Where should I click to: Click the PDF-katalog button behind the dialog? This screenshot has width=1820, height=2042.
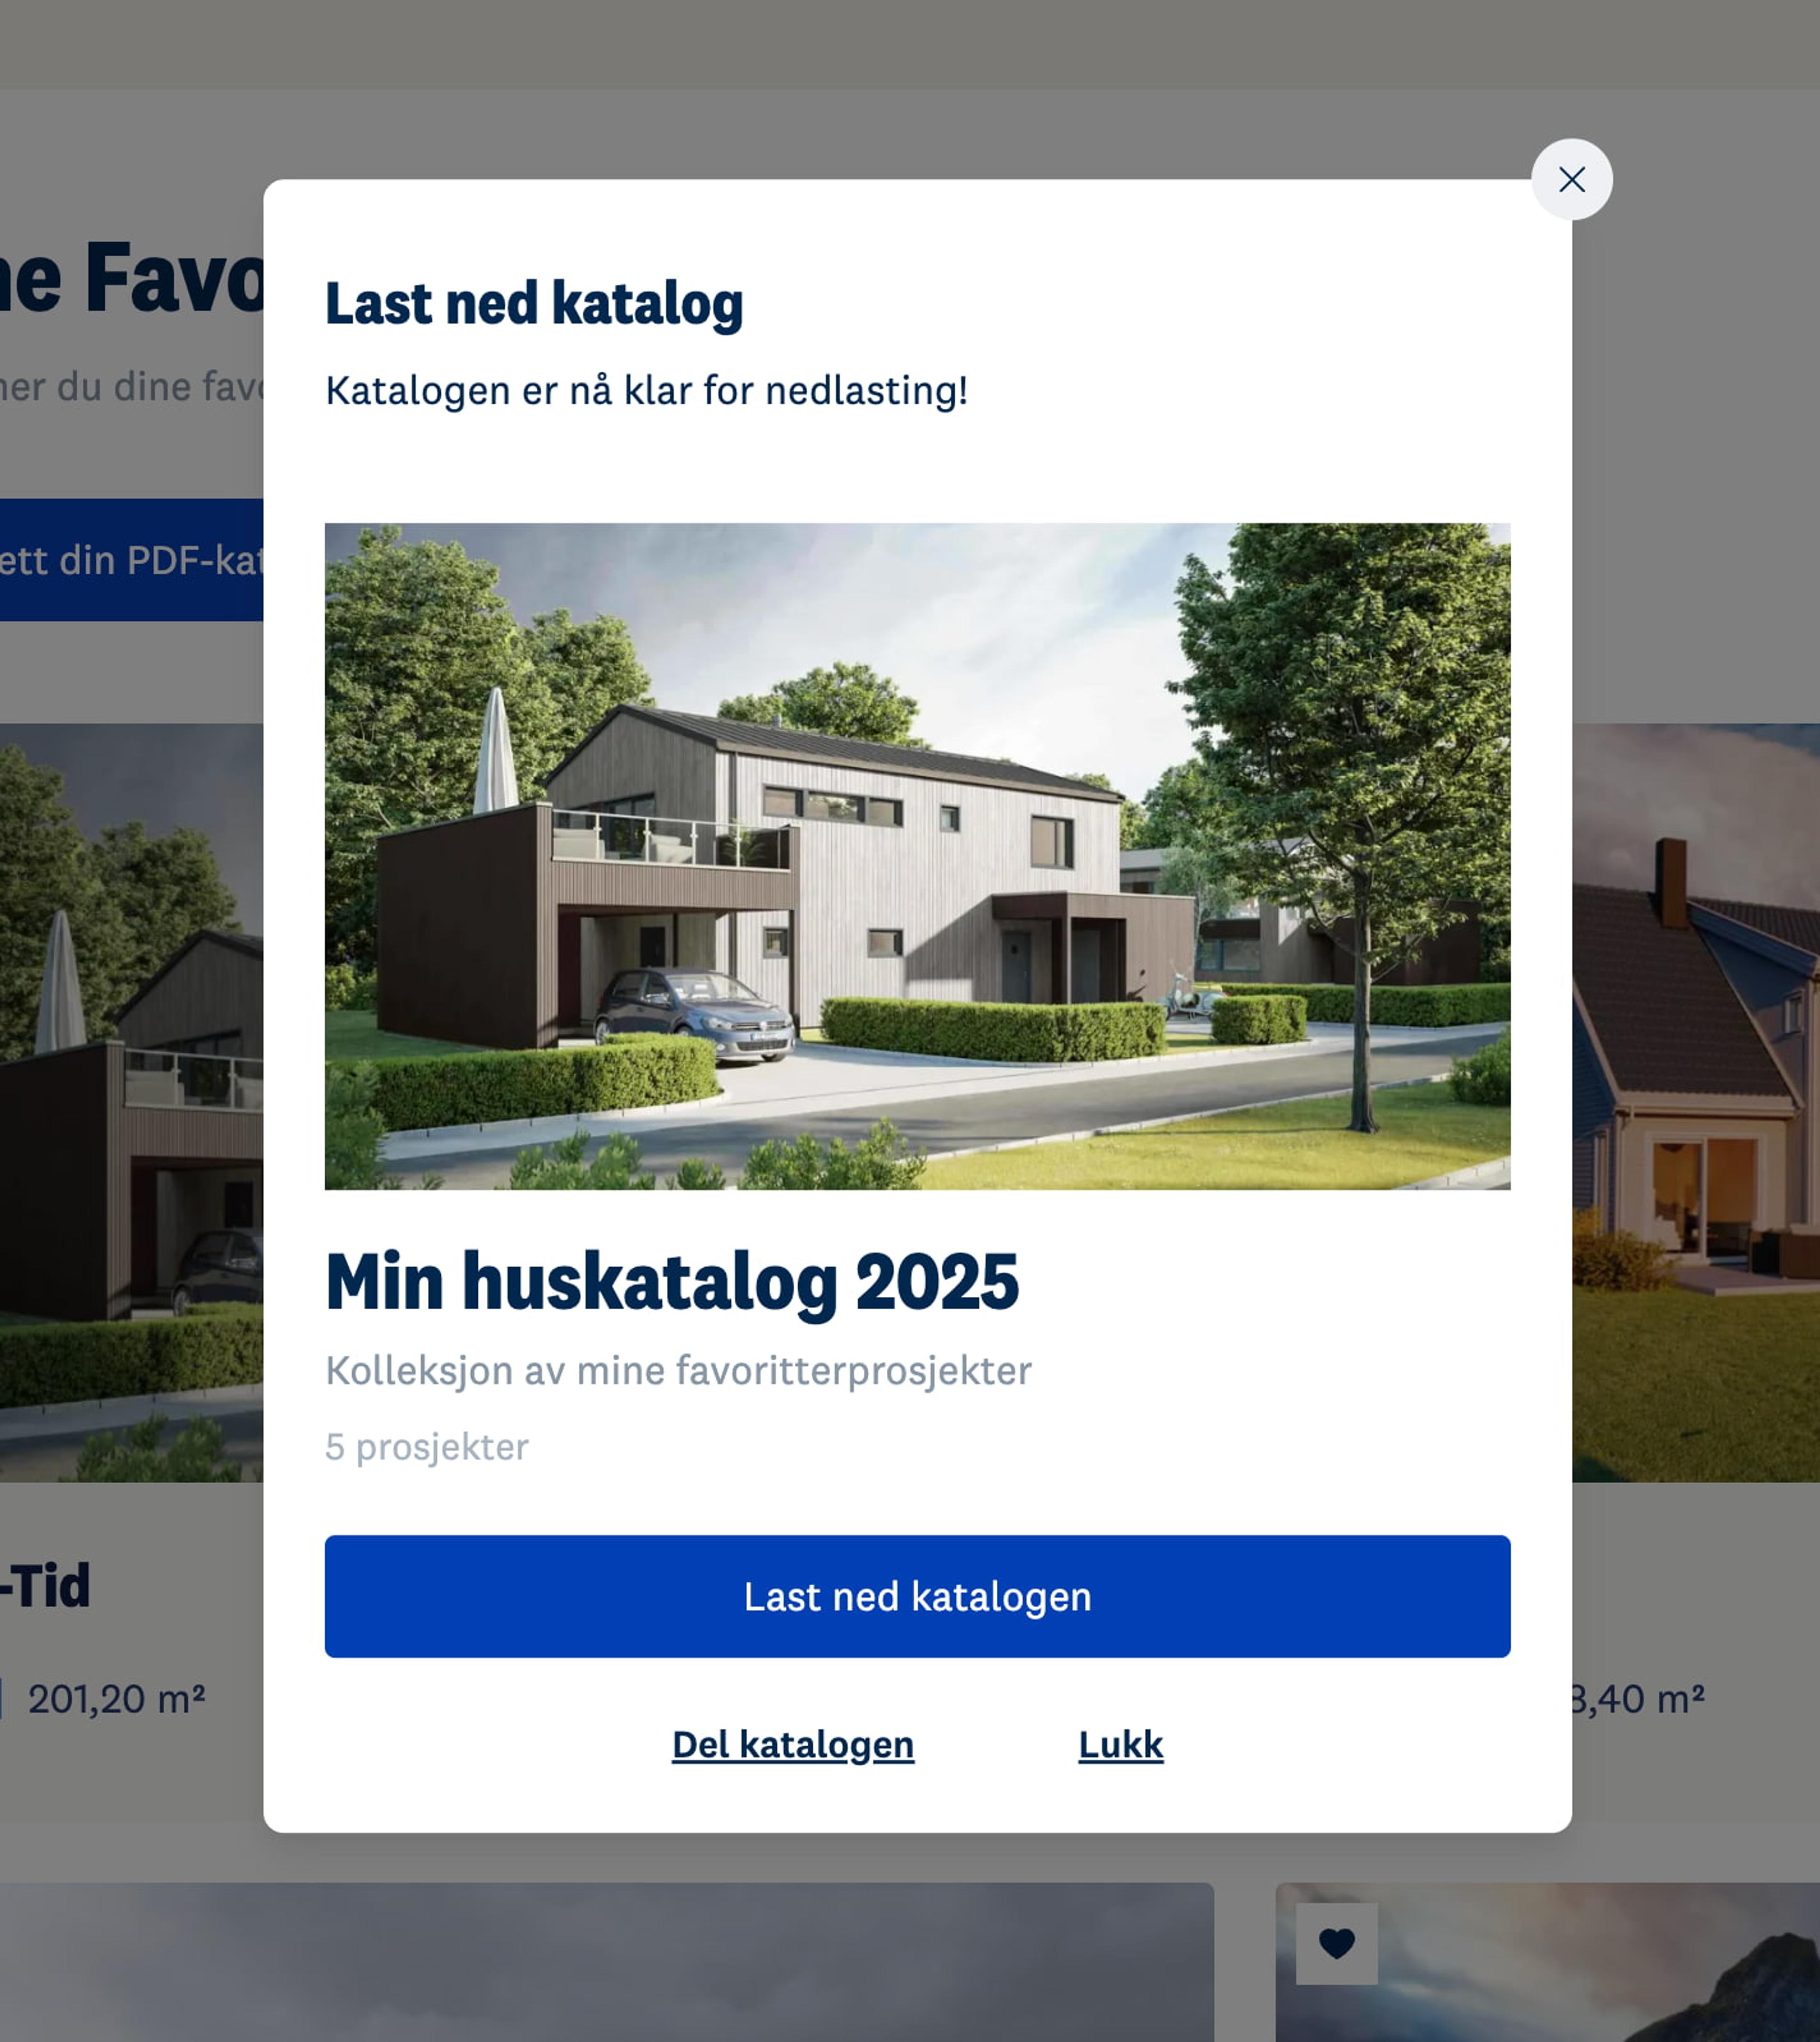tap(131, 559)
